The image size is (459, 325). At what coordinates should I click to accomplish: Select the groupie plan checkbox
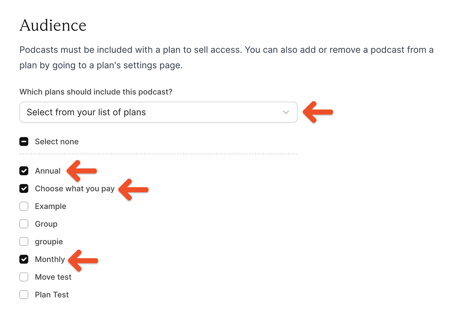click(x=24, y=242)
